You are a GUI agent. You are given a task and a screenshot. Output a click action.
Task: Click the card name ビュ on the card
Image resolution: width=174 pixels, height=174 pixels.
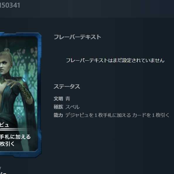click(4, 125)
